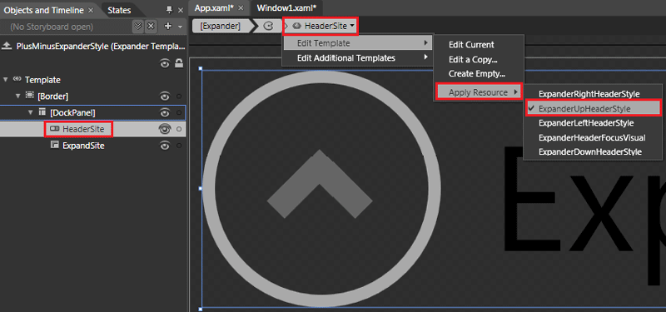This screenshot has width=666, height=312.
Task: Click the [Expander] breadcrumb button
Action: point(220,27)
